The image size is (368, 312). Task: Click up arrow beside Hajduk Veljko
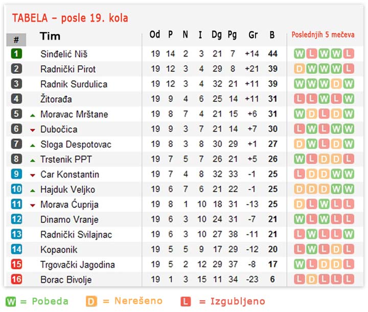33,191
